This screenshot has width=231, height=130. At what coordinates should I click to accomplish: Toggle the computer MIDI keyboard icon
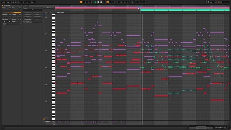[209, 2]
